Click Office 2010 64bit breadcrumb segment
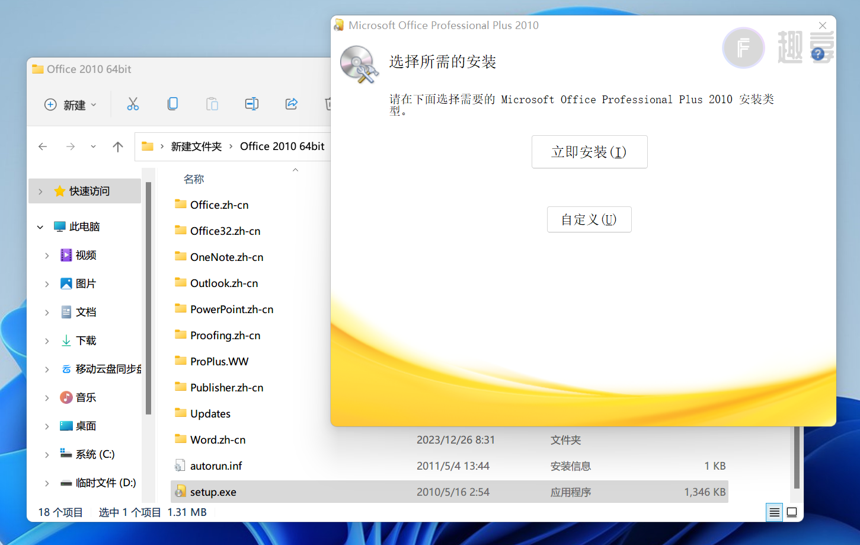860x545 pixels. point(282,146)
